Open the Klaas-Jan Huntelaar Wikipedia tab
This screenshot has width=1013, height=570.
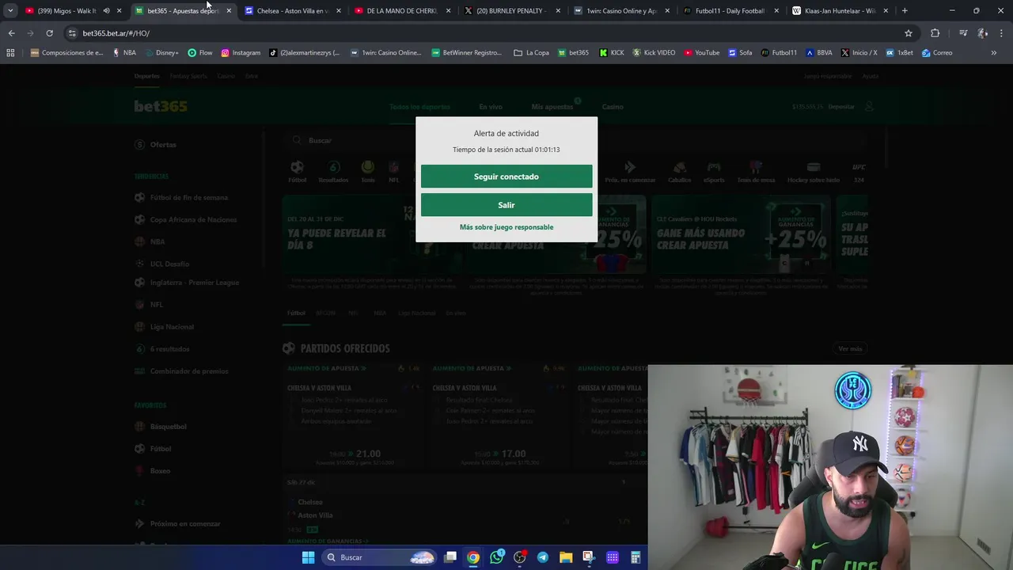point(839,11)
